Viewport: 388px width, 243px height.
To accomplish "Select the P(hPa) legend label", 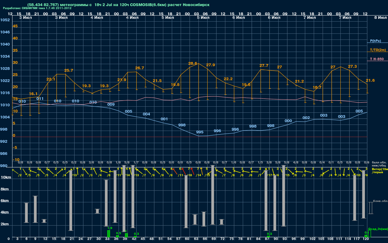I will (x=375, y=41).
